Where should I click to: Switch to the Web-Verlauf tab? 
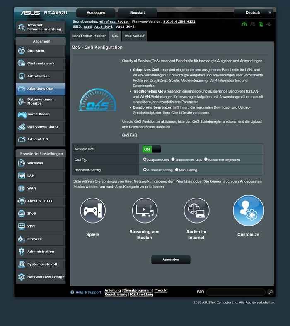tap(135, 36)
